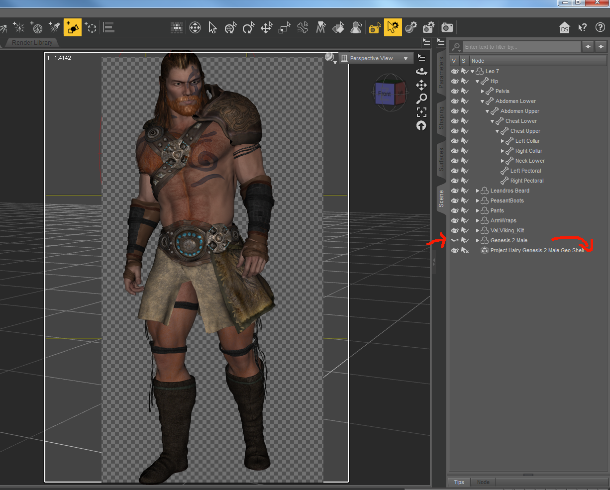Open the render settings camera-gear icon
610x490 pixels.
tap(428, 28)
